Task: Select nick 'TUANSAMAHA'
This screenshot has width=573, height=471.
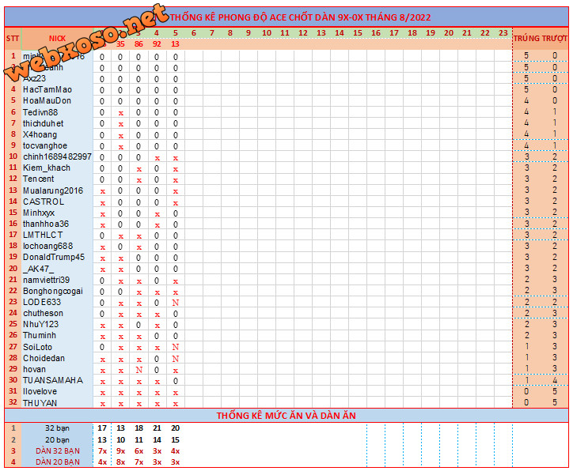Action: pos(52,380)
